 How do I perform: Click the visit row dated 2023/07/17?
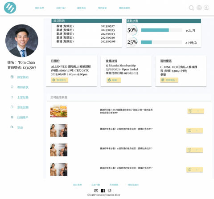pyautogui.click(x=86, y=26)
